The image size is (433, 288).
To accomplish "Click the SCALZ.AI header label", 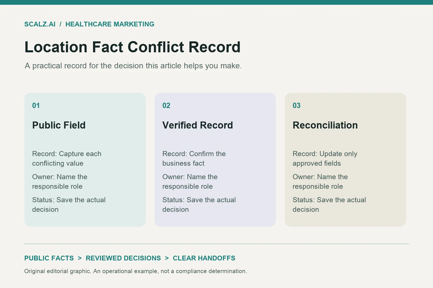I will pyautogui.click(x=40, y=24).
